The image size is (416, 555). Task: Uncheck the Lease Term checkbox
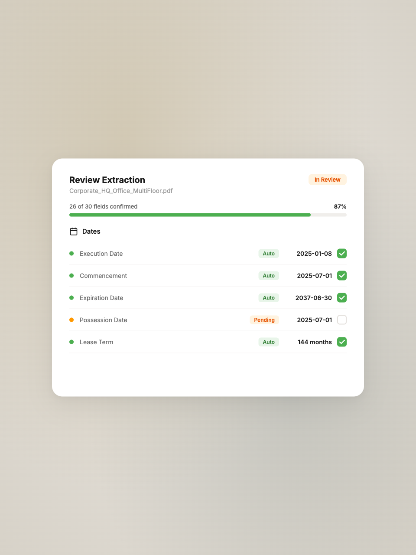[342, 342]
